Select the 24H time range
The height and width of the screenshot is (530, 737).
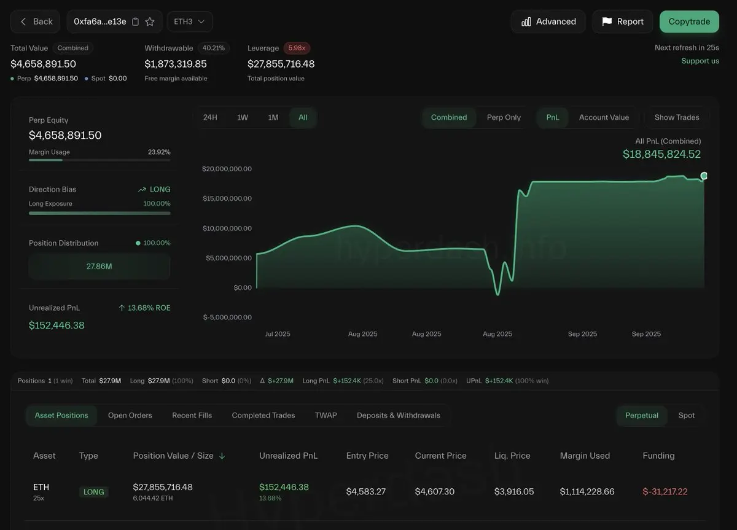pyautogui.click(x=210, y=117)
